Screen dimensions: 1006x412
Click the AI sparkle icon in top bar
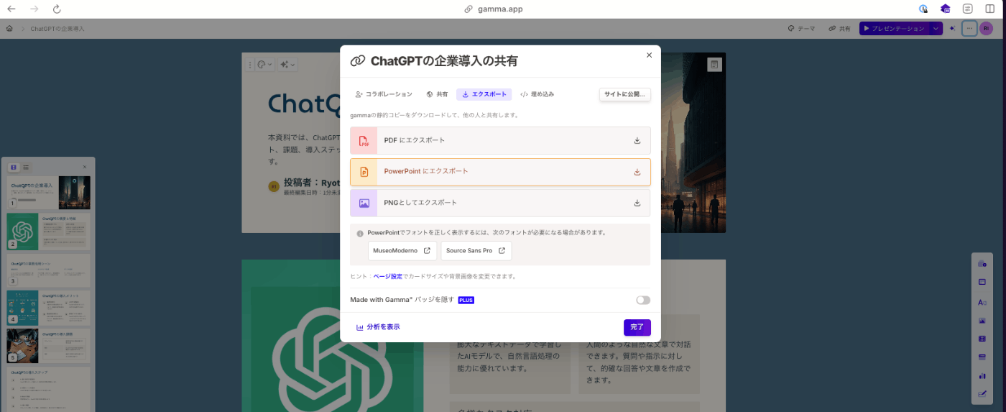tap(952, 28)
